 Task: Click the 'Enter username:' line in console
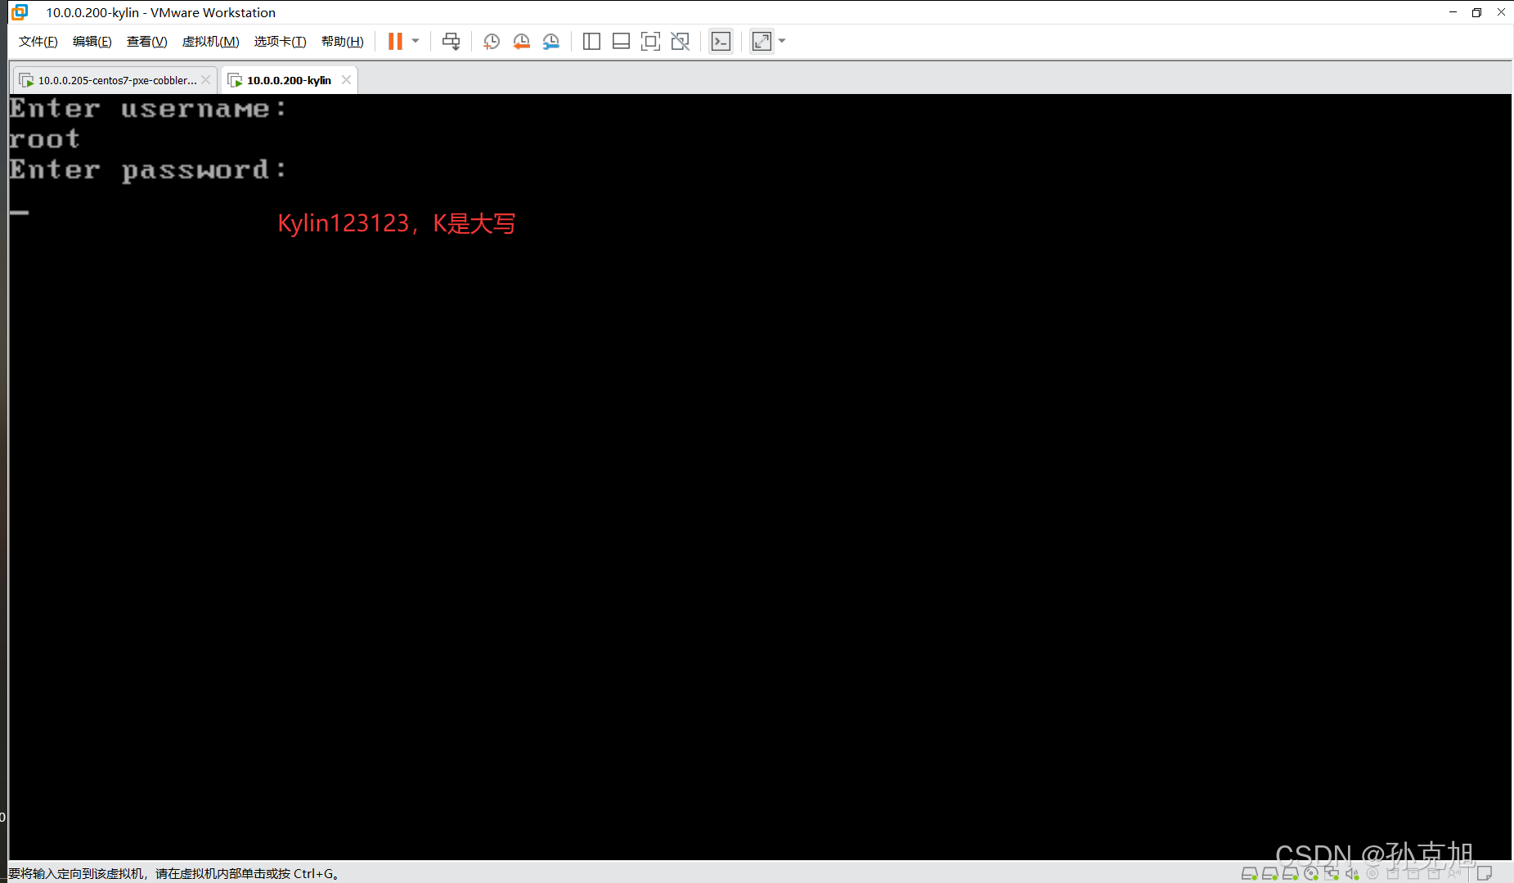point(148,108)
